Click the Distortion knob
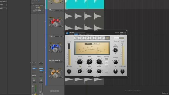Image resolution: width=169 pixels, height=95 pixels. click(x=116, y=62)
